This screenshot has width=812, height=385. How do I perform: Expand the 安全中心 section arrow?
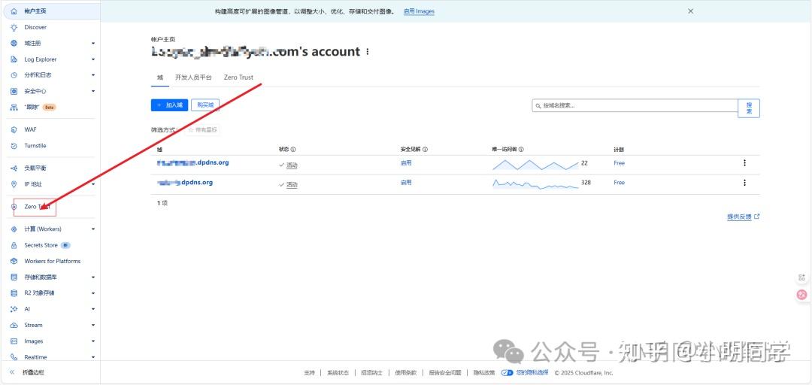[x=93, y=91]
